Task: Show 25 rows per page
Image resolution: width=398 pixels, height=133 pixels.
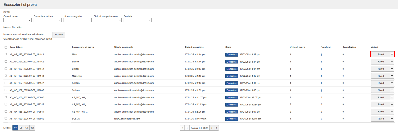Action: pos(21,128)
